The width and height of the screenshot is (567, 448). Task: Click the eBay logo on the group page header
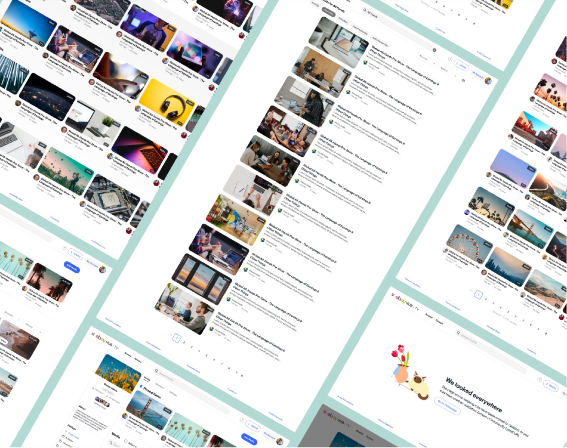pos(101,339)
